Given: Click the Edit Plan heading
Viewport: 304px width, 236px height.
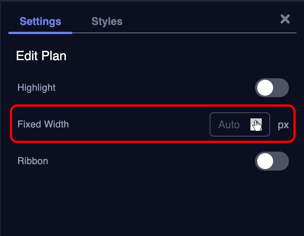Looking at the screenshot, I should coord(41,56).
